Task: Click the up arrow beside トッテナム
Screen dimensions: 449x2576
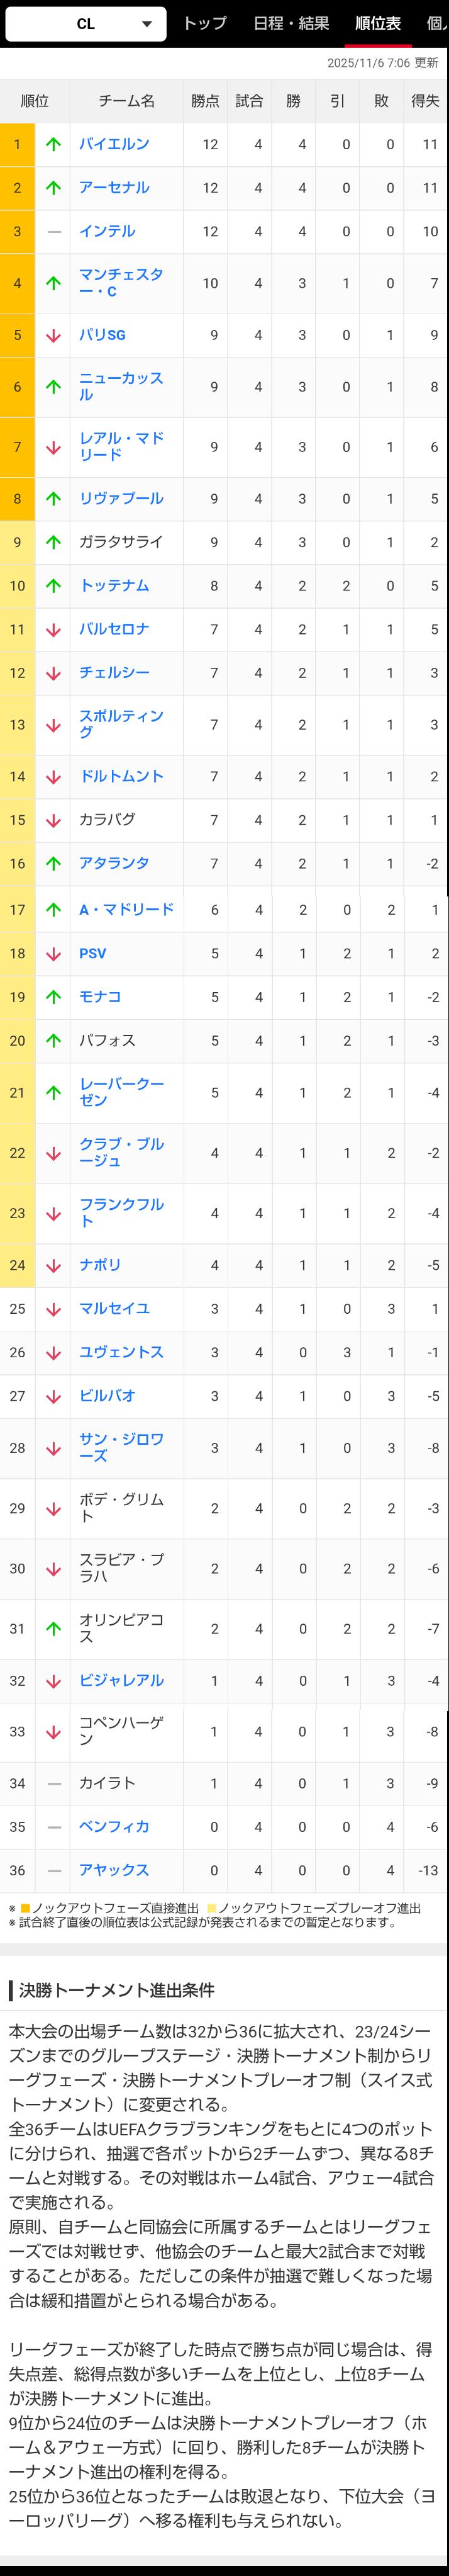Action: click(x=54, y=586)
